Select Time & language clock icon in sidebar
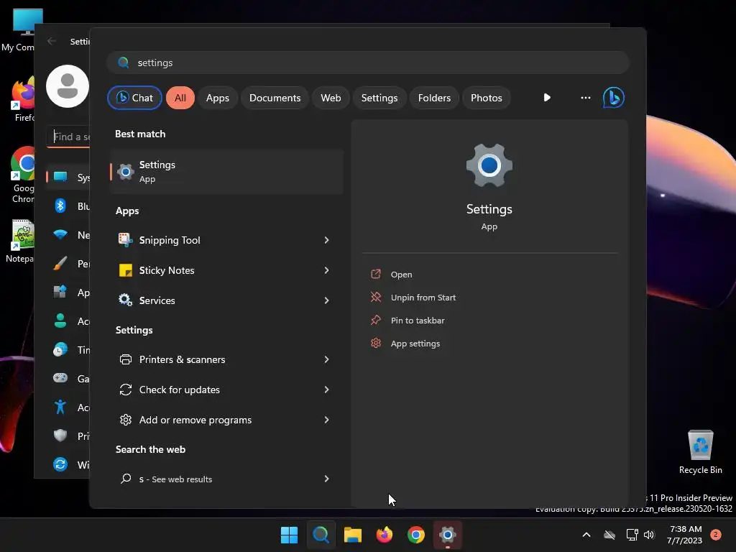The width and height of the screenshot is (736, 552). point(60,350)
